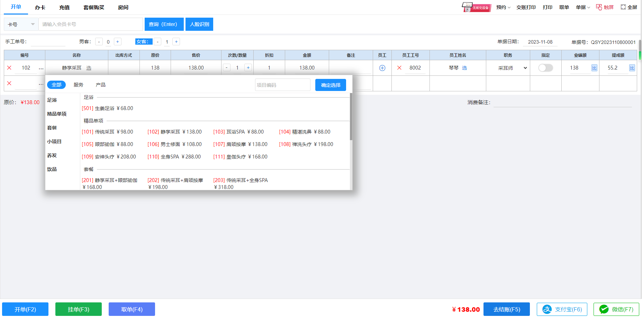Image resolution: width=642 pixels, height=319 pixels.
Task: Switch to the 房间 tab
Action: click(x=123, y=7)
